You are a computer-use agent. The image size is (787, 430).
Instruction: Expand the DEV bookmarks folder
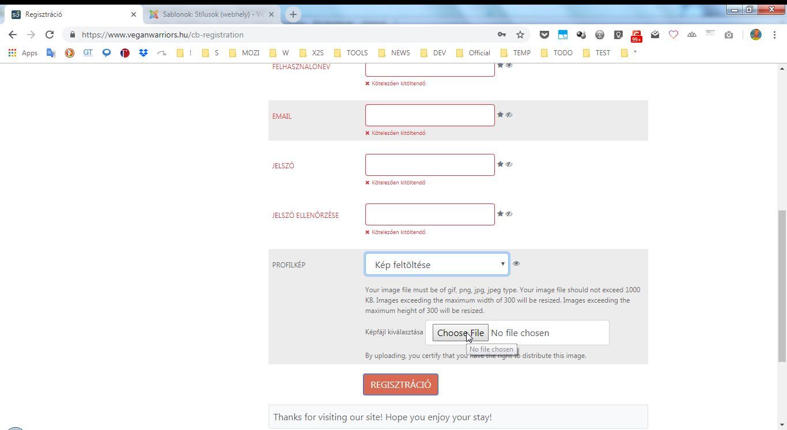[433, 53]
